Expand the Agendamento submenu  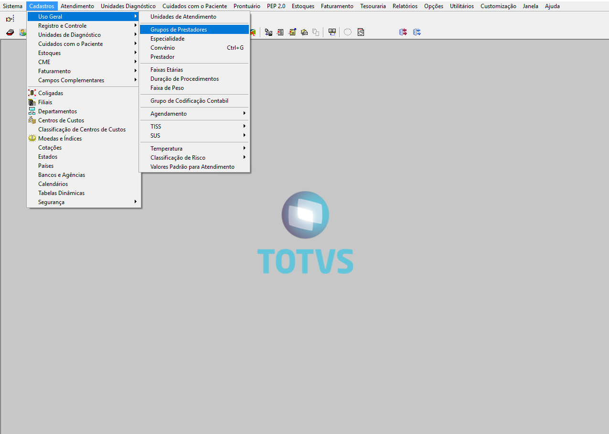point(194,114)
